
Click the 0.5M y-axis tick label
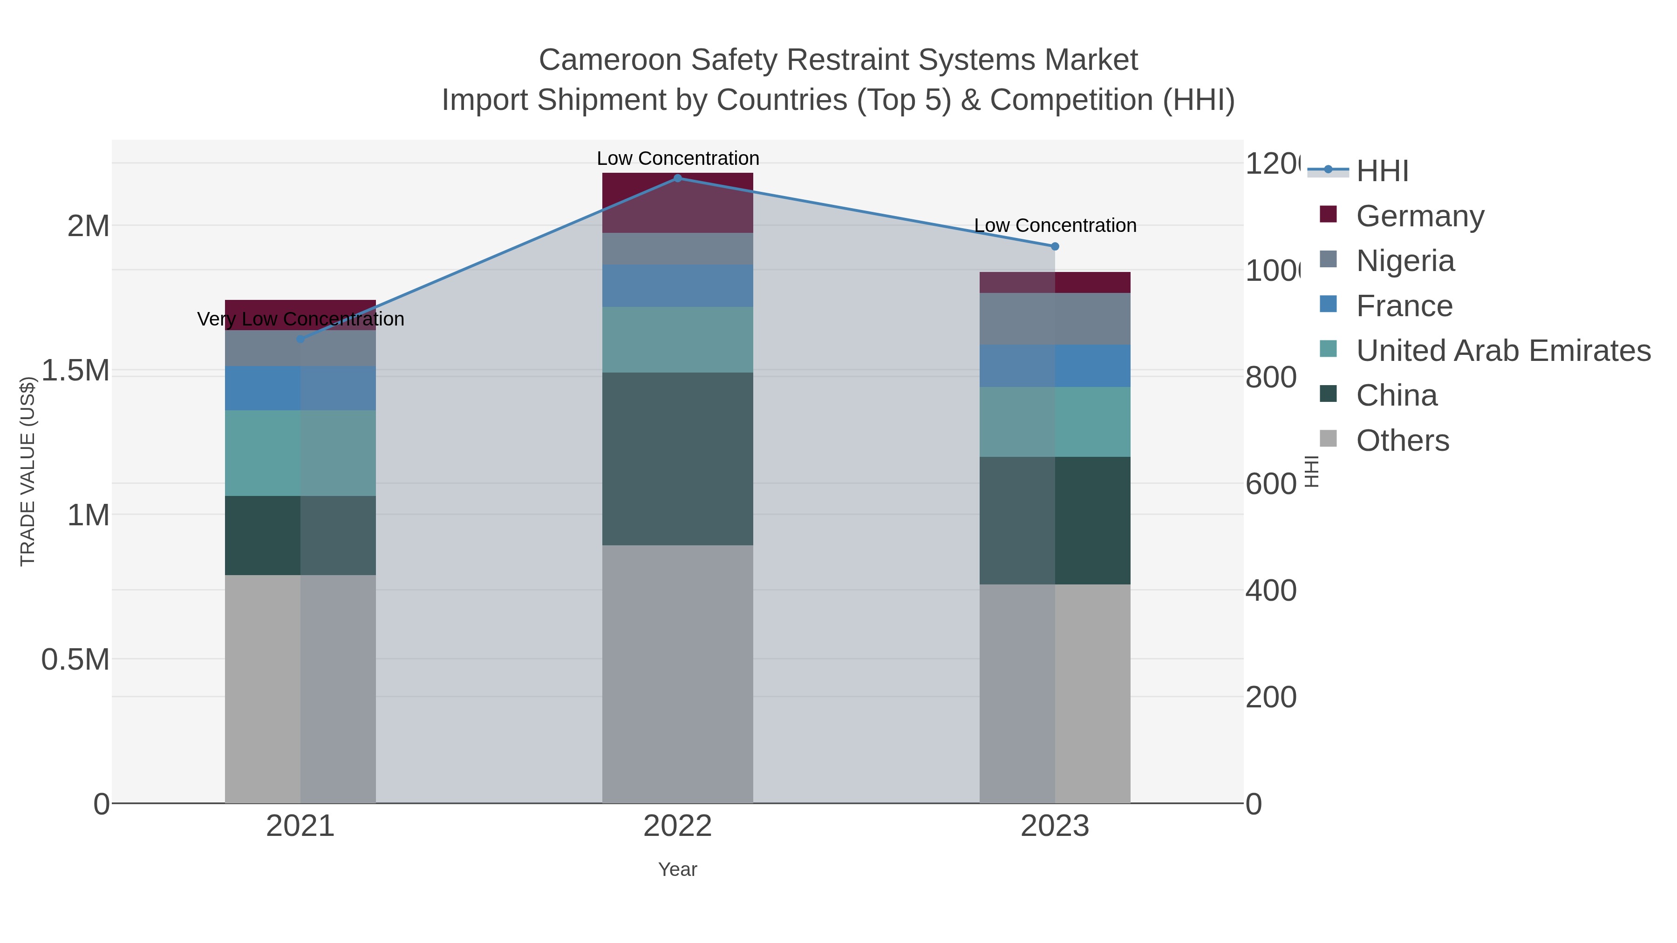pos(75,659)
